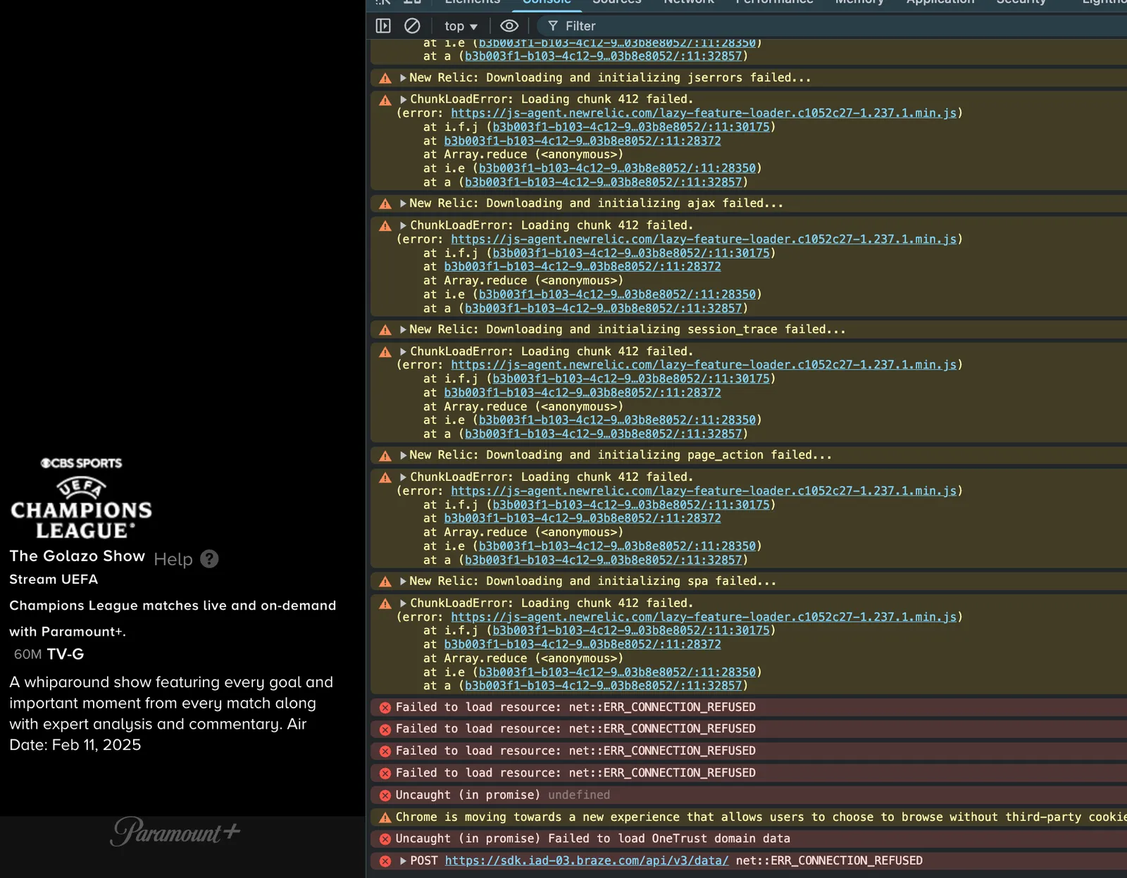The image size is (1127, 878).
Task: Select the 'TV-G' rating text
Action: click(x=66, y=654)
